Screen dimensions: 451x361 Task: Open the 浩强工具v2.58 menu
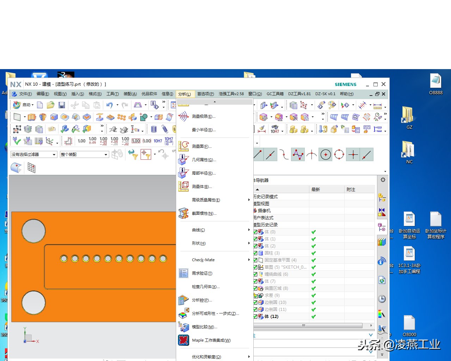[231, 94]
